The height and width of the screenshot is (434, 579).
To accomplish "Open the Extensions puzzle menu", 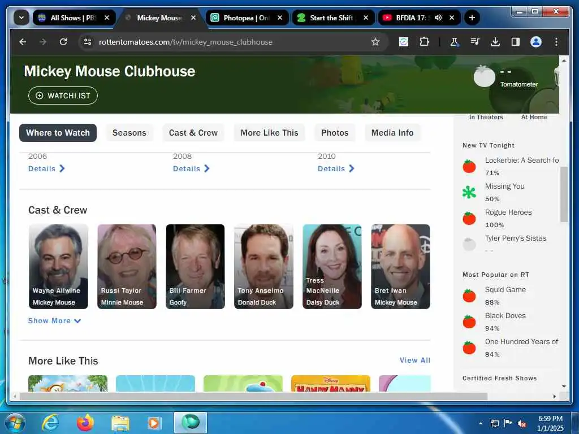I will [424, 42].
